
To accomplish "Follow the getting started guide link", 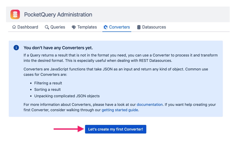I will (x=120, y=110).
